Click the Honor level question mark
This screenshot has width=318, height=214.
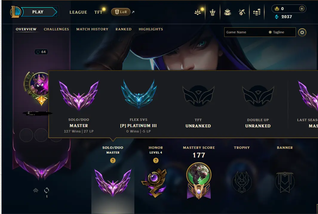[156, 160]
